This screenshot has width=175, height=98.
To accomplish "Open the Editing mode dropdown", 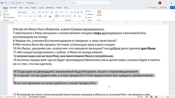I will tap(164, 8).
